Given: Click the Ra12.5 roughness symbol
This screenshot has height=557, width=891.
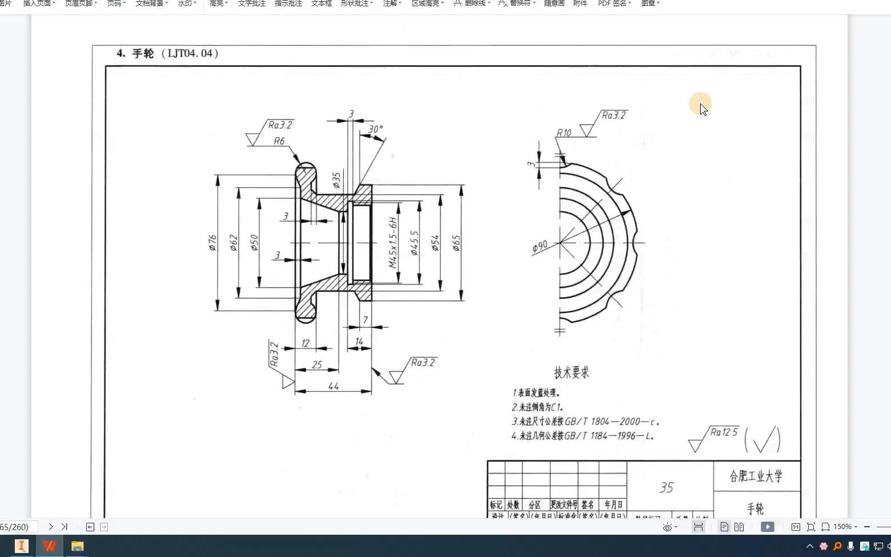Looking at the screenshot, I should click(714, 438).
